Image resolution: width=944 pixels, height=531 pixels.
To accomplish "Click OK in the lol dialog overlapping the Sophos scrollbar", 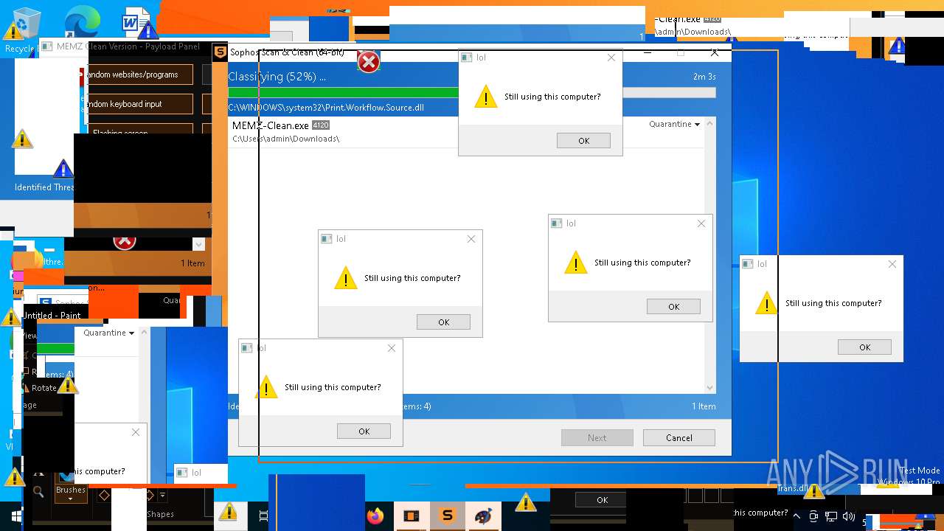I will tap(673, 306).
